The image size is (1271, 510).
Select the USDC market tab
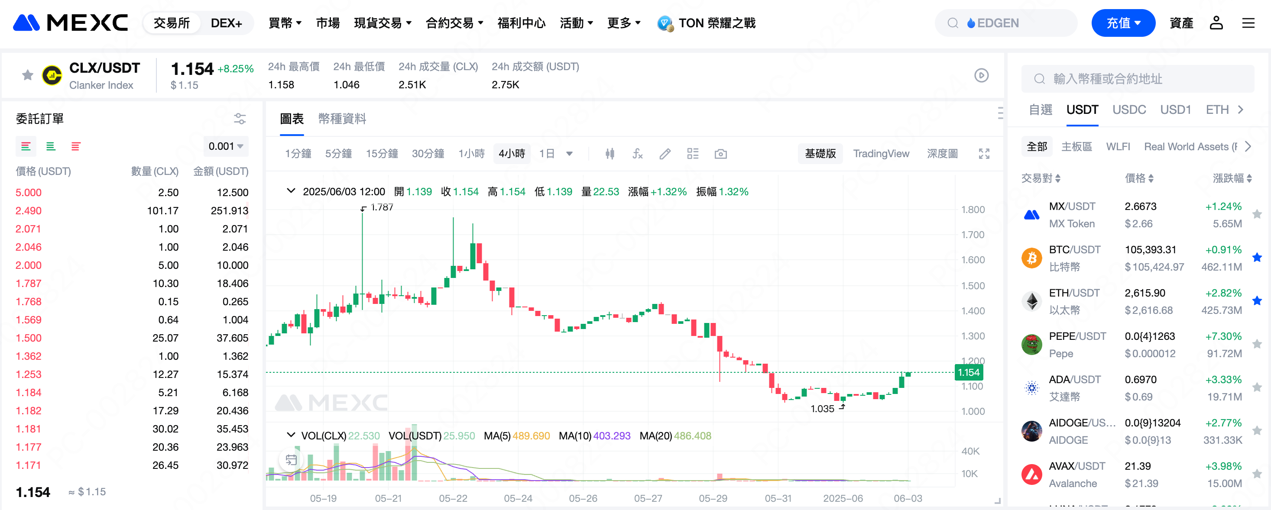1128,110
